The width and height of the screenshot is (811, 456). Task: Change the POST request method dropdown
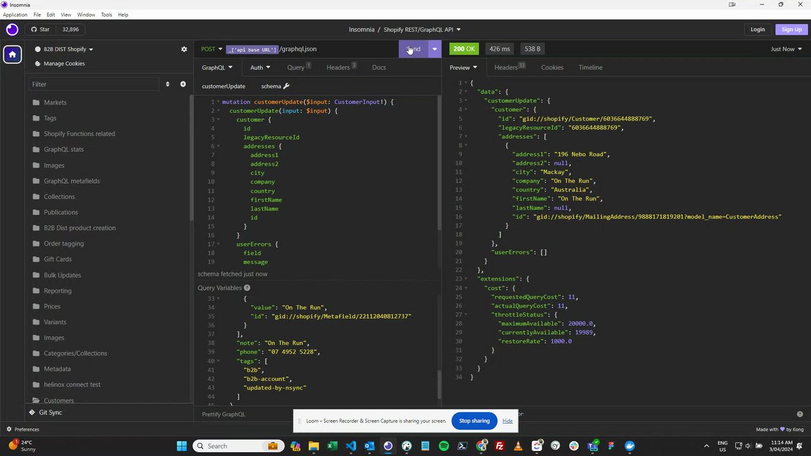coord(212,49)
